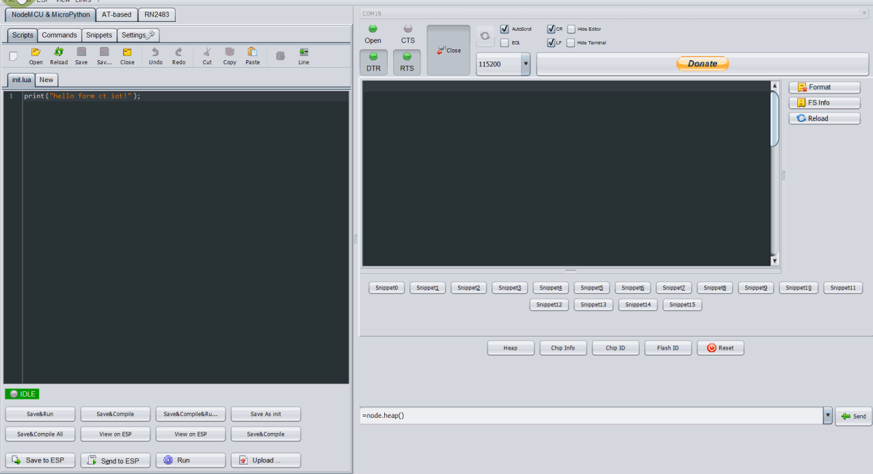Uncheck the LF checkbox
The width and height of the screenshot is (873, 474).
click(551, 42)
